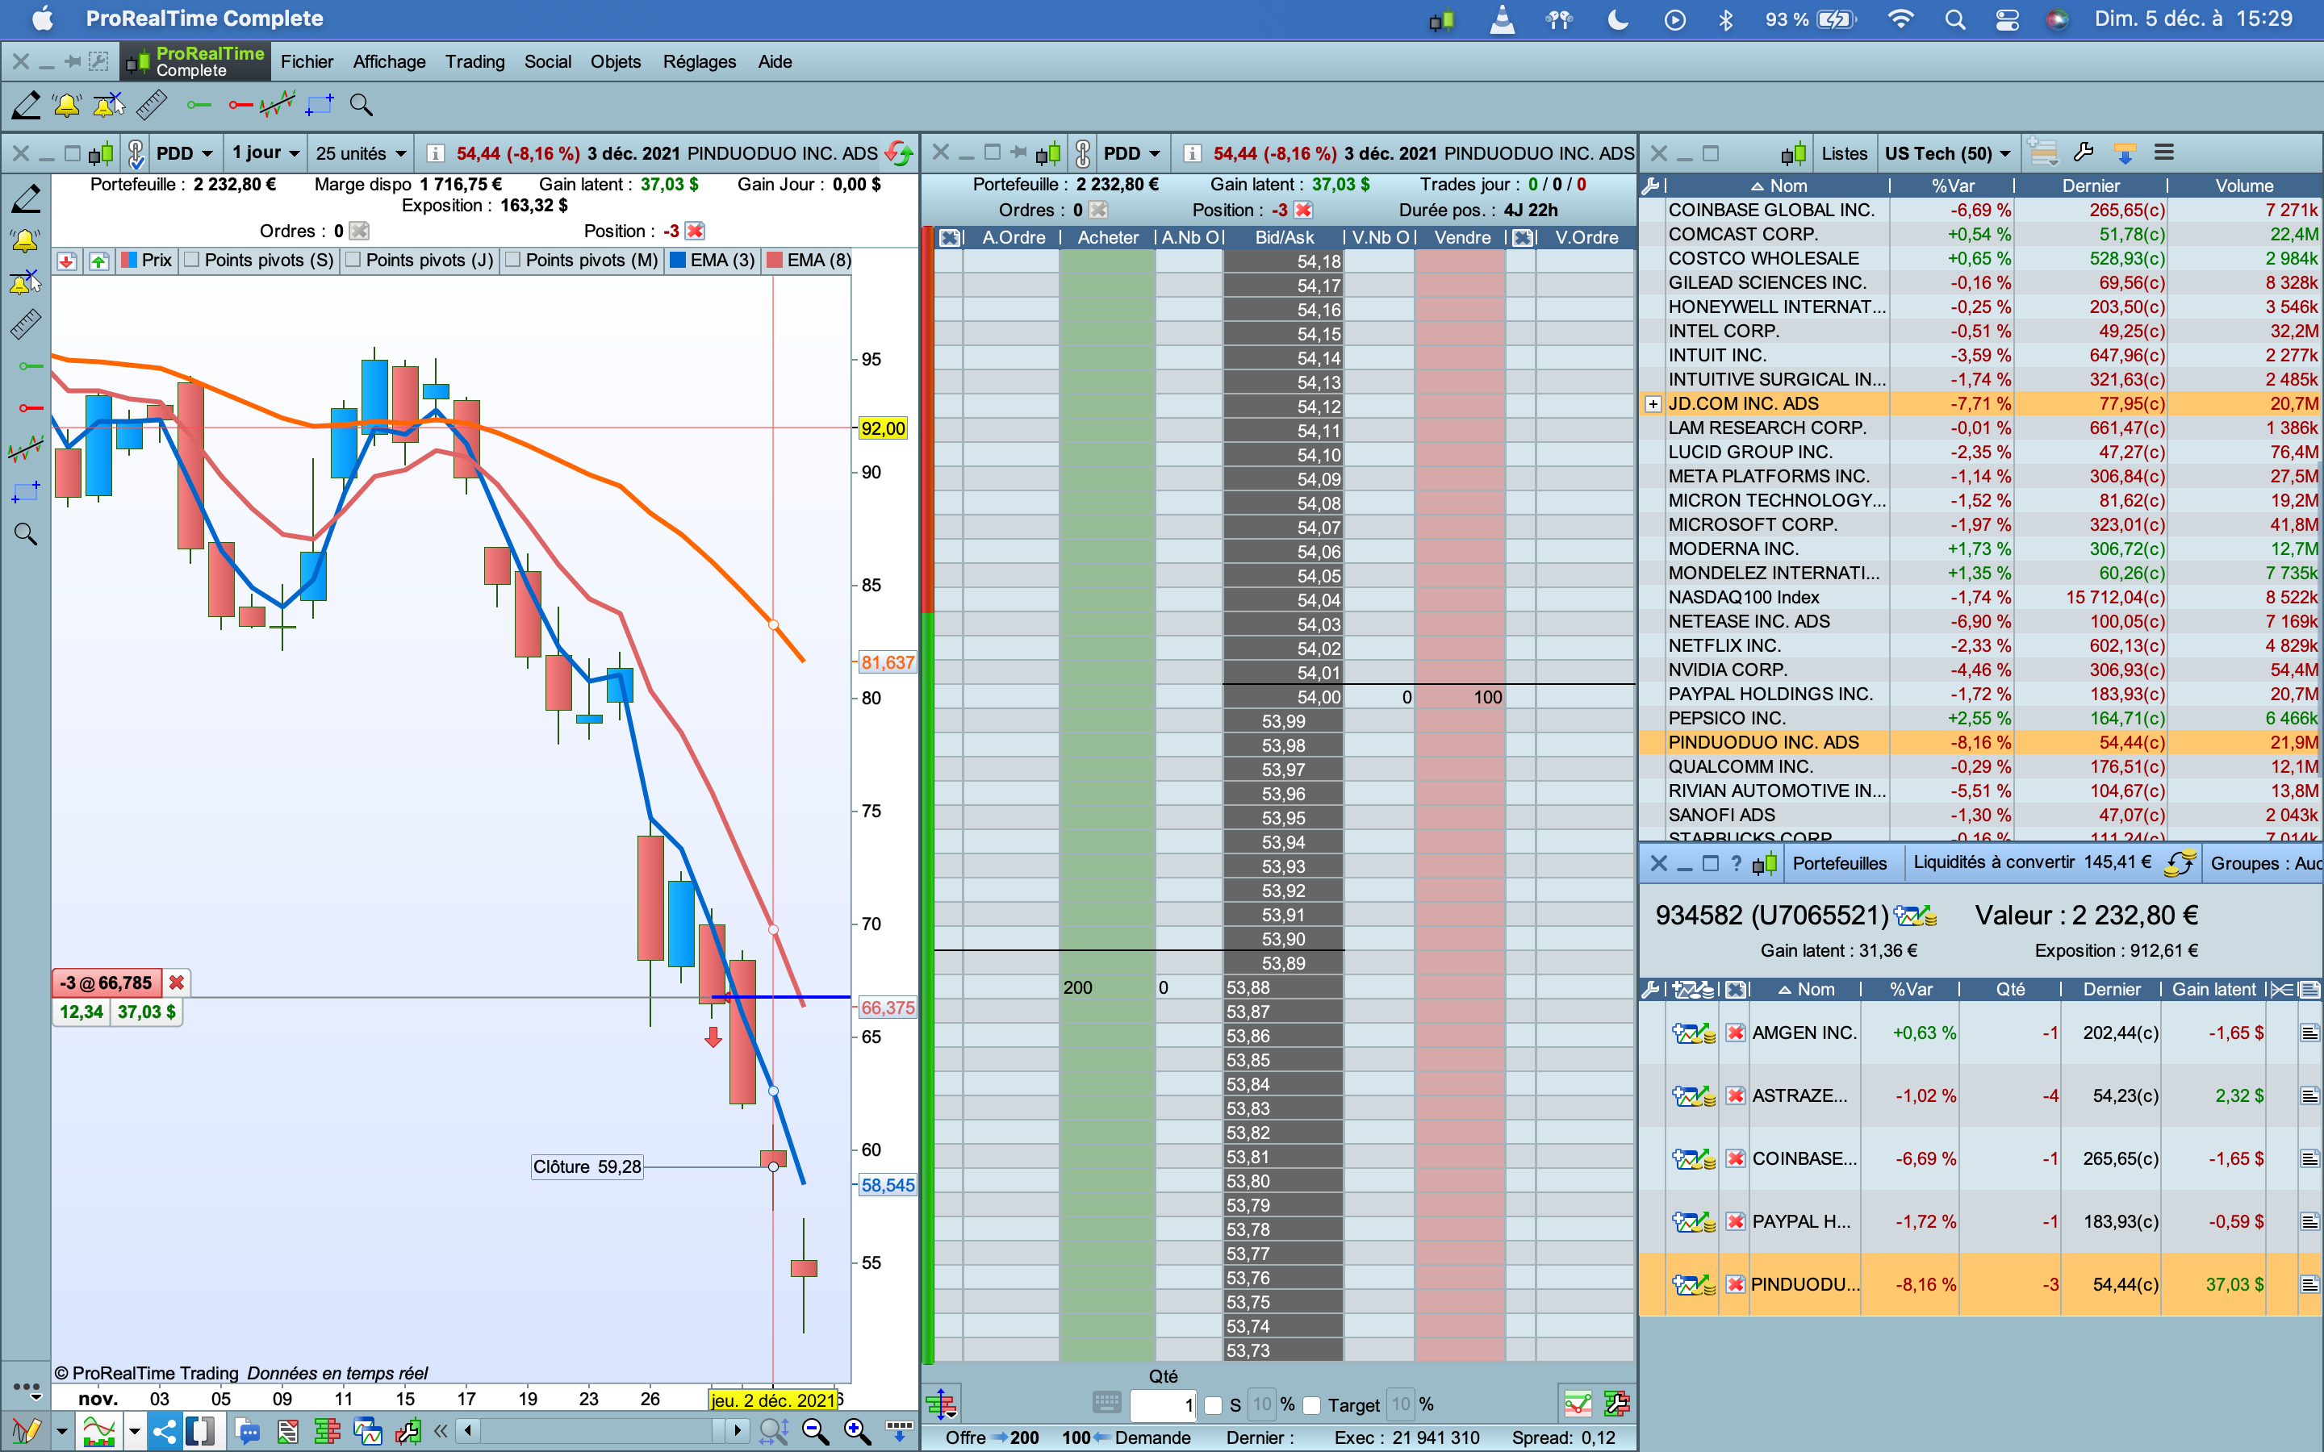The height and width of the screenshot is (1452, 2324).
Task: Open the 1 jour timeframe dropdown
Action: (266, 152)
